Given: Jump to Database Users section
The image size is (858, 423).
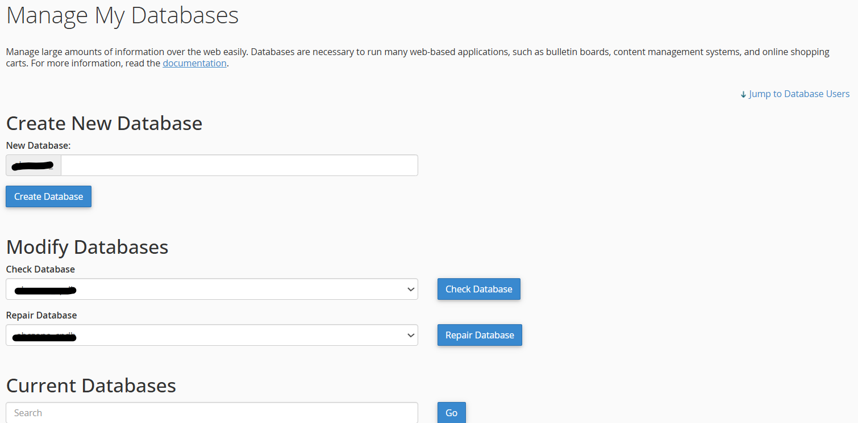Looking at the screenshot, I should pos(799,94).
